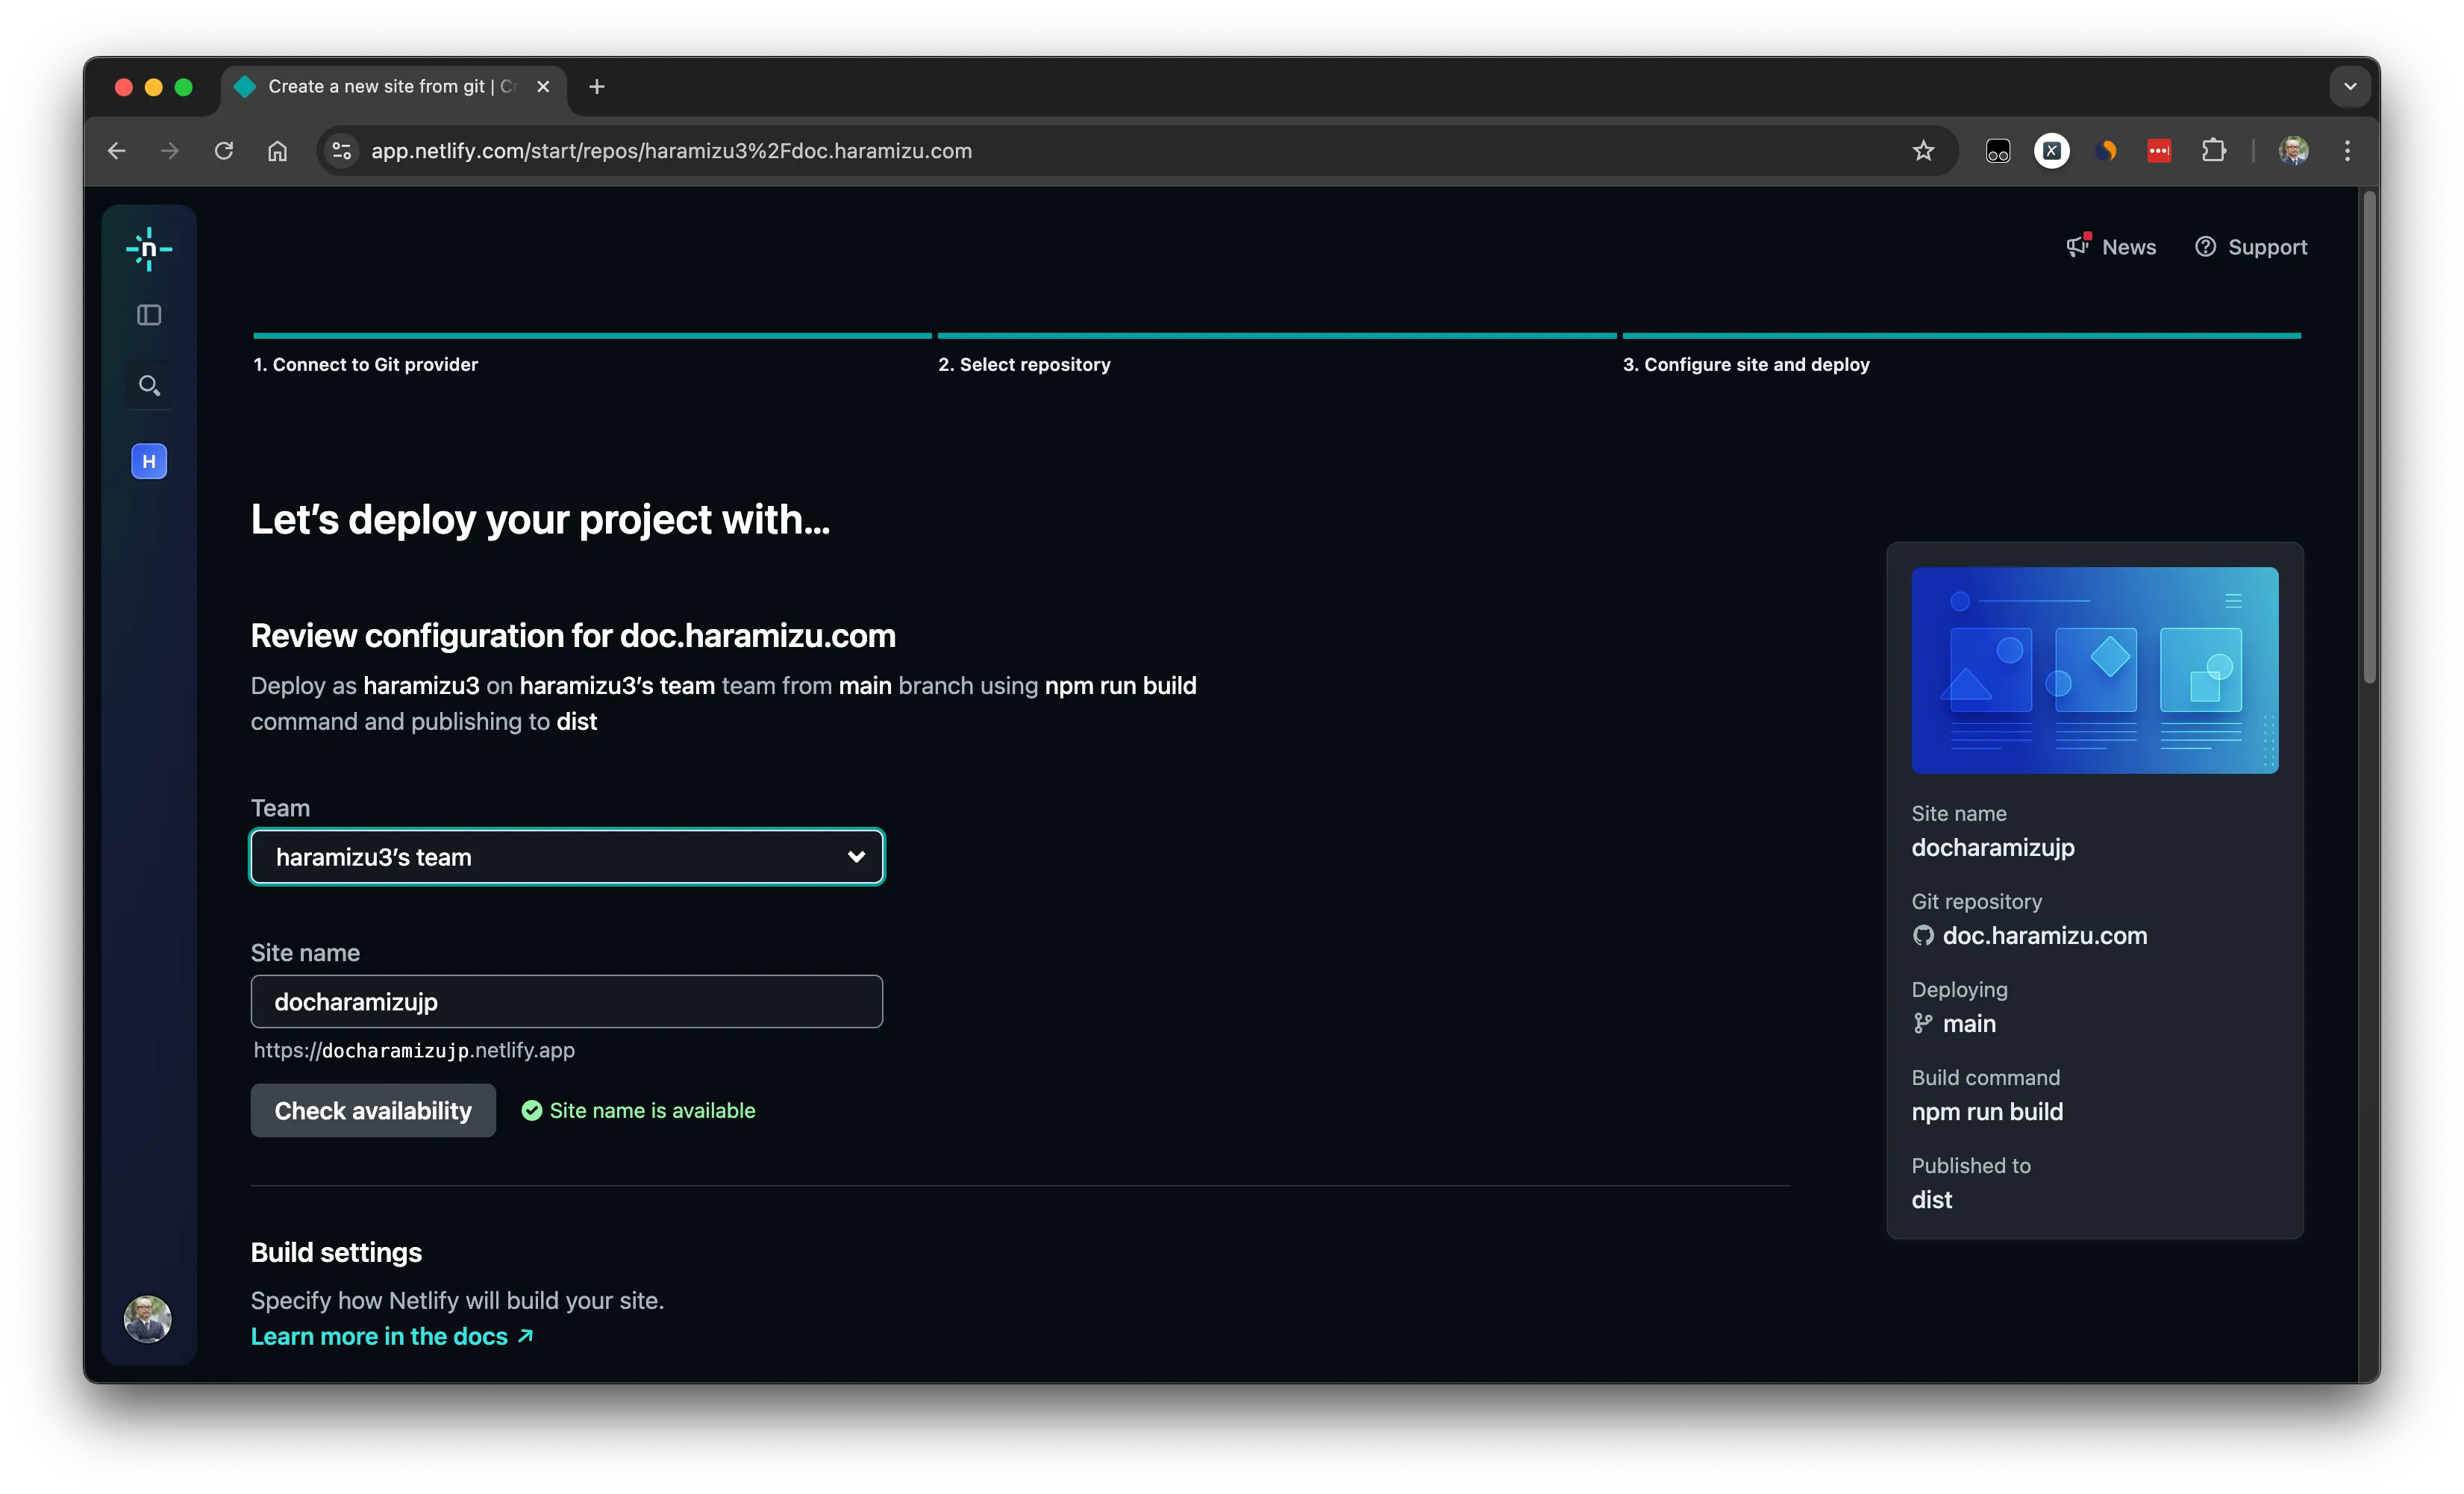The image size is (2464, 1494).
Task: Open the sidebar panel toggle icon
Action: click(x=149, y=313)
